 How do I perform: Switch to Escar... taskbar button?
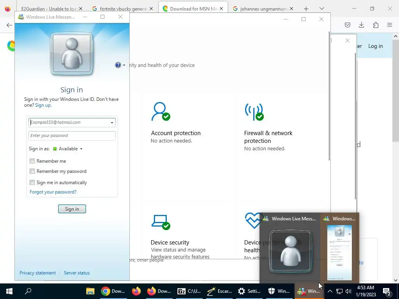[219, 291]
